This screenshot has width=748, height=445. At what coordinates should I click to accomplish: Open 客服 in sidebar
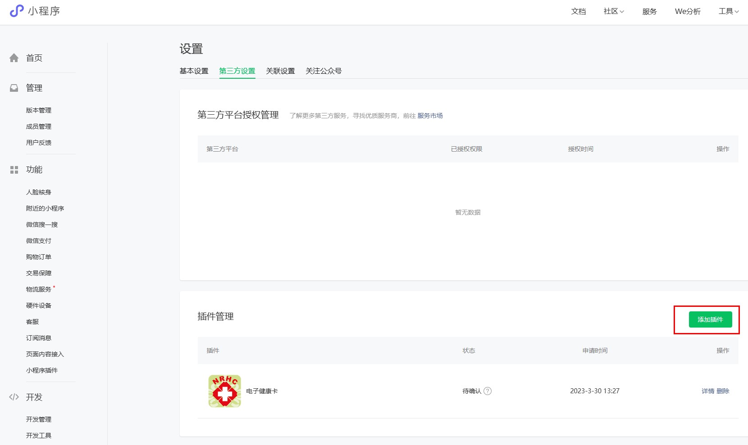pos(32,322)
